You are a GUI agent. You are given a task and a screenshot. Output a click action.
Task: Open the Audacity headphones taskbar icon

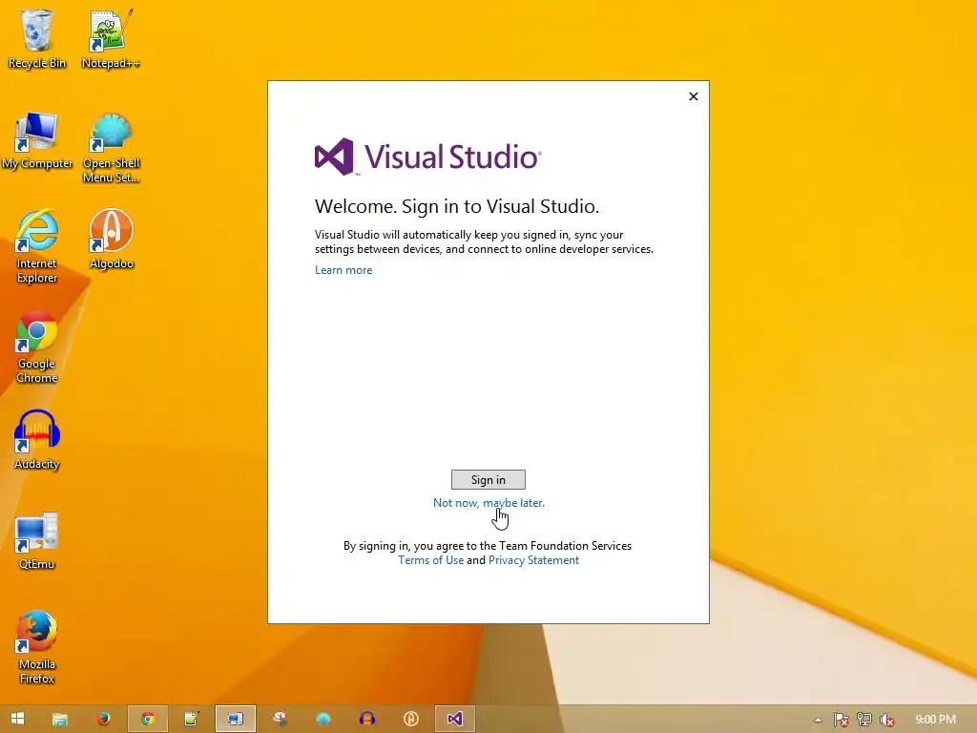[x=367, y=719]
